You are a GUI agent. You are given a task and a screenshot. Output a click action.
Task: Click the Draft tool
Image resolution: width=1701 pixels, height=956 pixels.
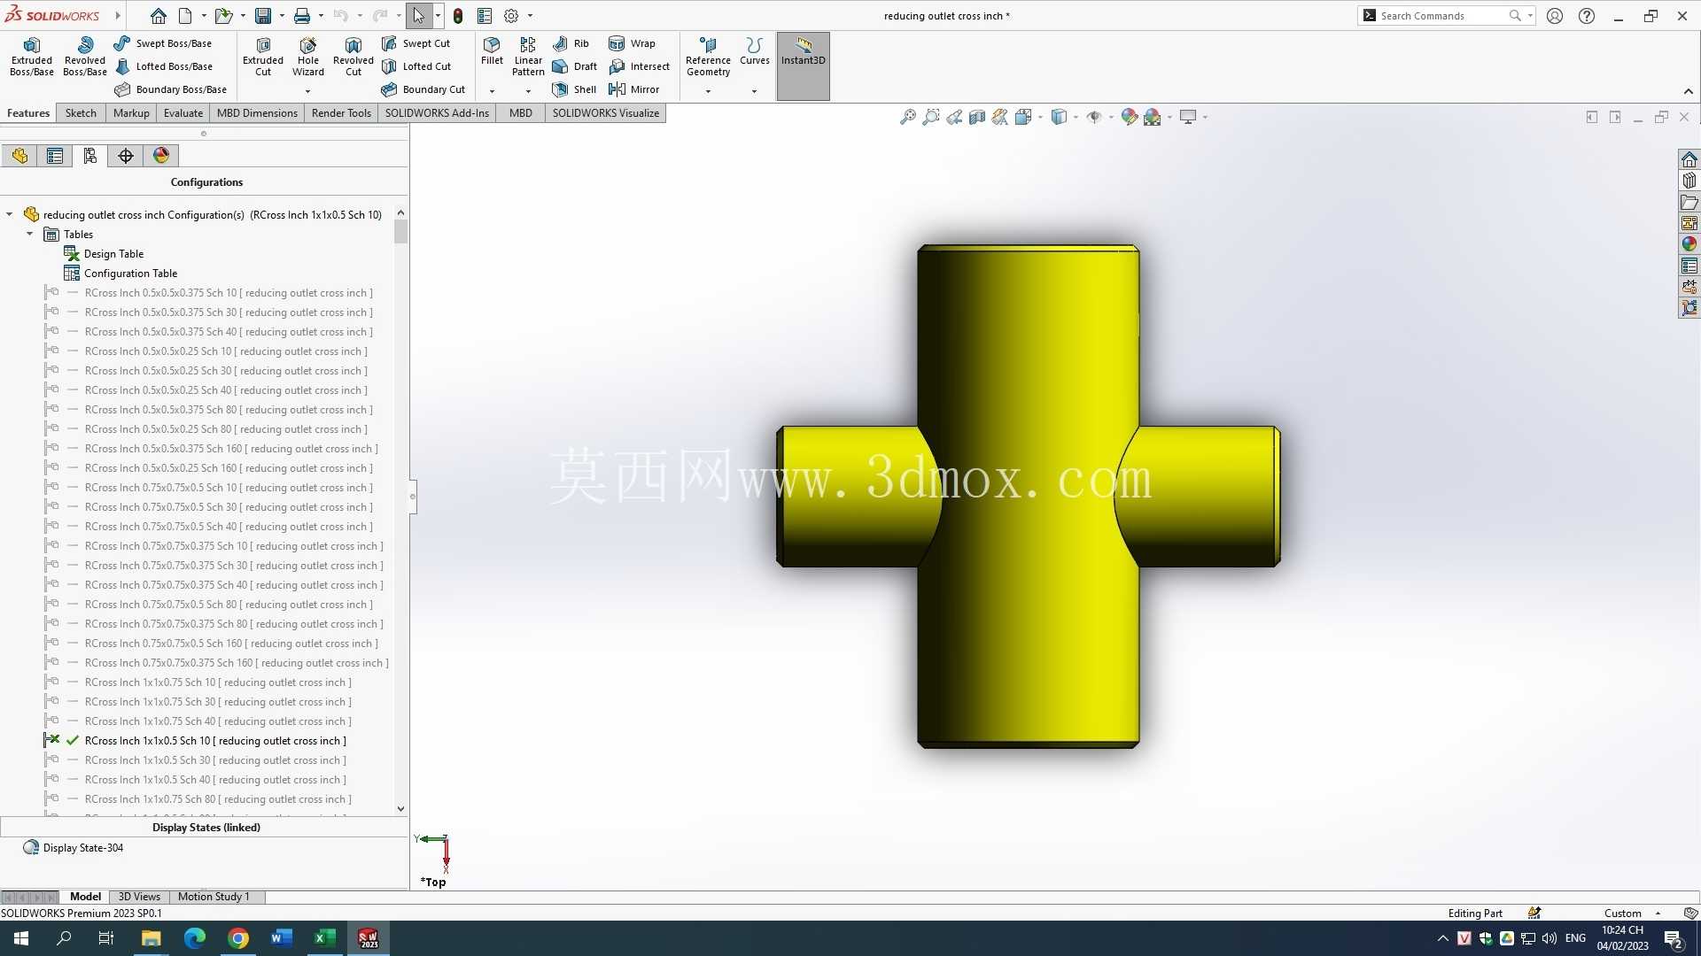pos(574,66)
